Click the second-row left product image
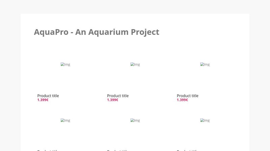 coord(65,120)
